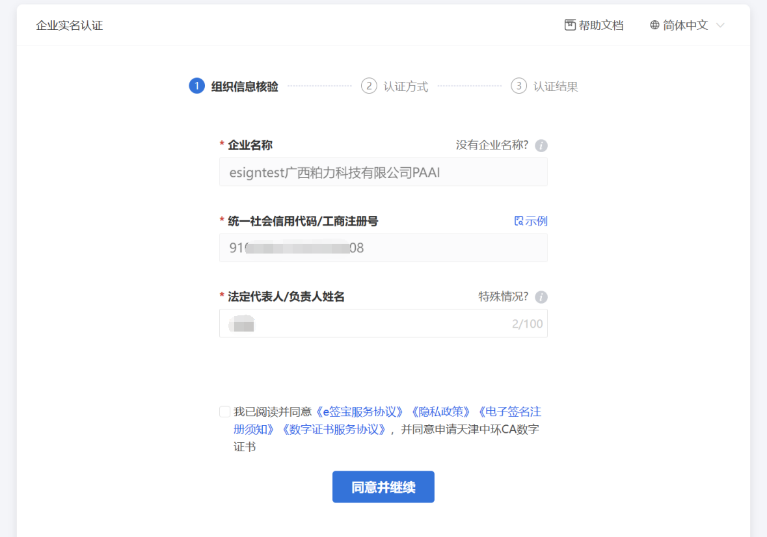Focus the 统一社会信用代码 input field
This screenshot has width=767, height=537.
pyautogui.click(x=383, y=248)
